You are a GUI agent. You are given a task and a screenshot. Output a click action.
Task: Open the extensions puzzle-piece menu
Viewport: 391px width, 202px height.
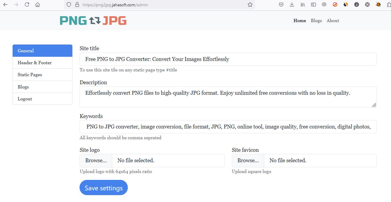click(x=387, y=4)
